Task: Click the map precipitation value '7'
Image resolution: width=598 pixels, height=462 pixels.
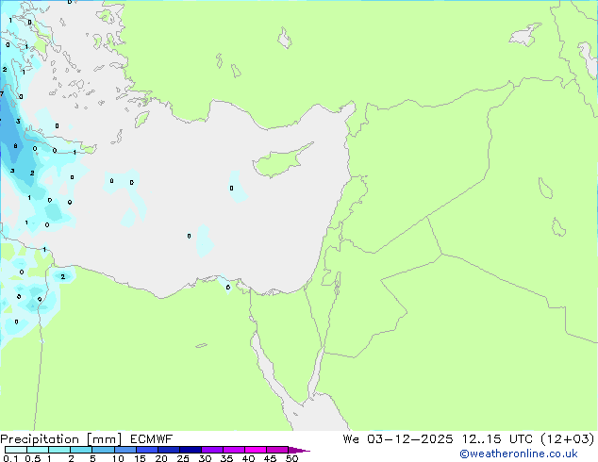Action: tap(2, 93)
